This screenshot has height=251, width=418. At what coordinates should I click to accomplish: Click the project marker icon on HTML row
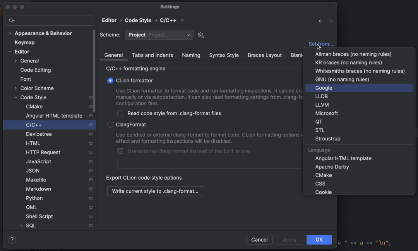(91, 143)
